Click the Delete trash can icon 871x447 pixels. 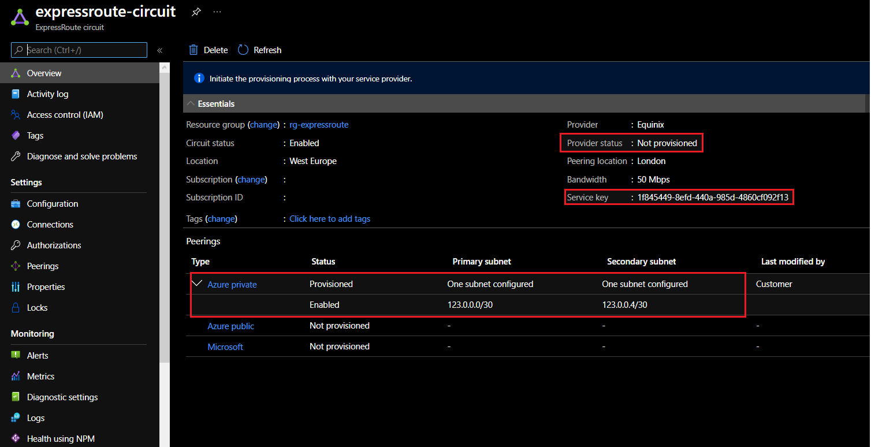pos(194,50)
